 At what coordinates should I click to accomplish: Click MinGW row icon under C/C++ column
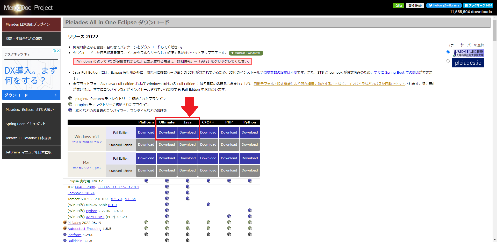[208, 205]
